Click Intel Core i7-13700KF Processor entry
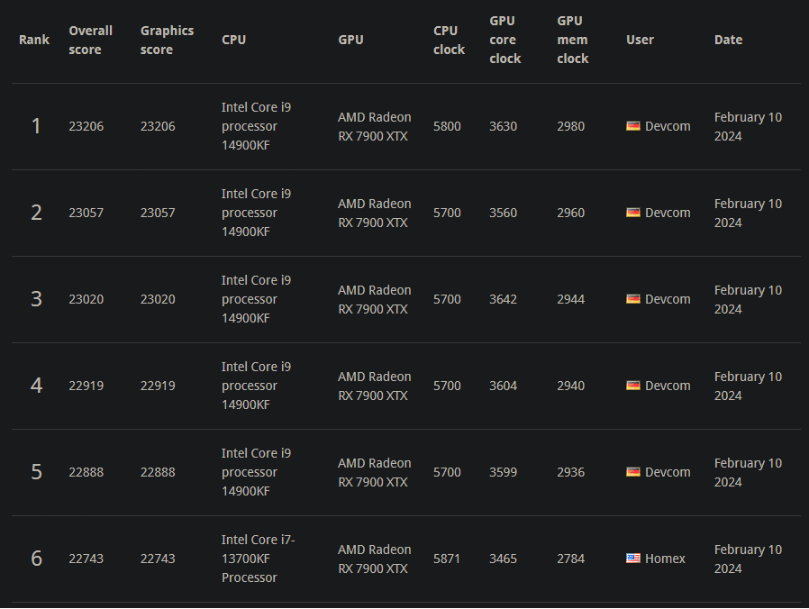 (x=258, y=559)
